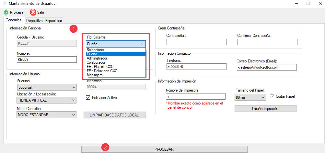Image resolution: width=325 pixels, height=153 pixels.
Task: Select the Generales tab
Action: 14,20
